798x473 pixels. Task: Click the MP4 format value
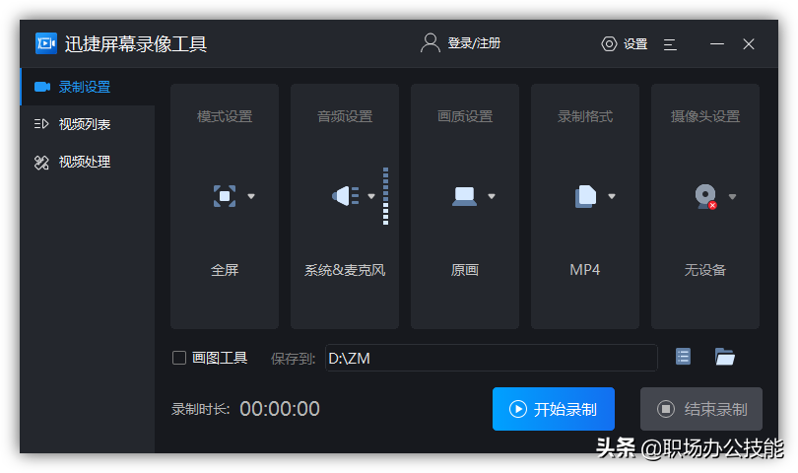pyautogui.click(x=585, y=270)
